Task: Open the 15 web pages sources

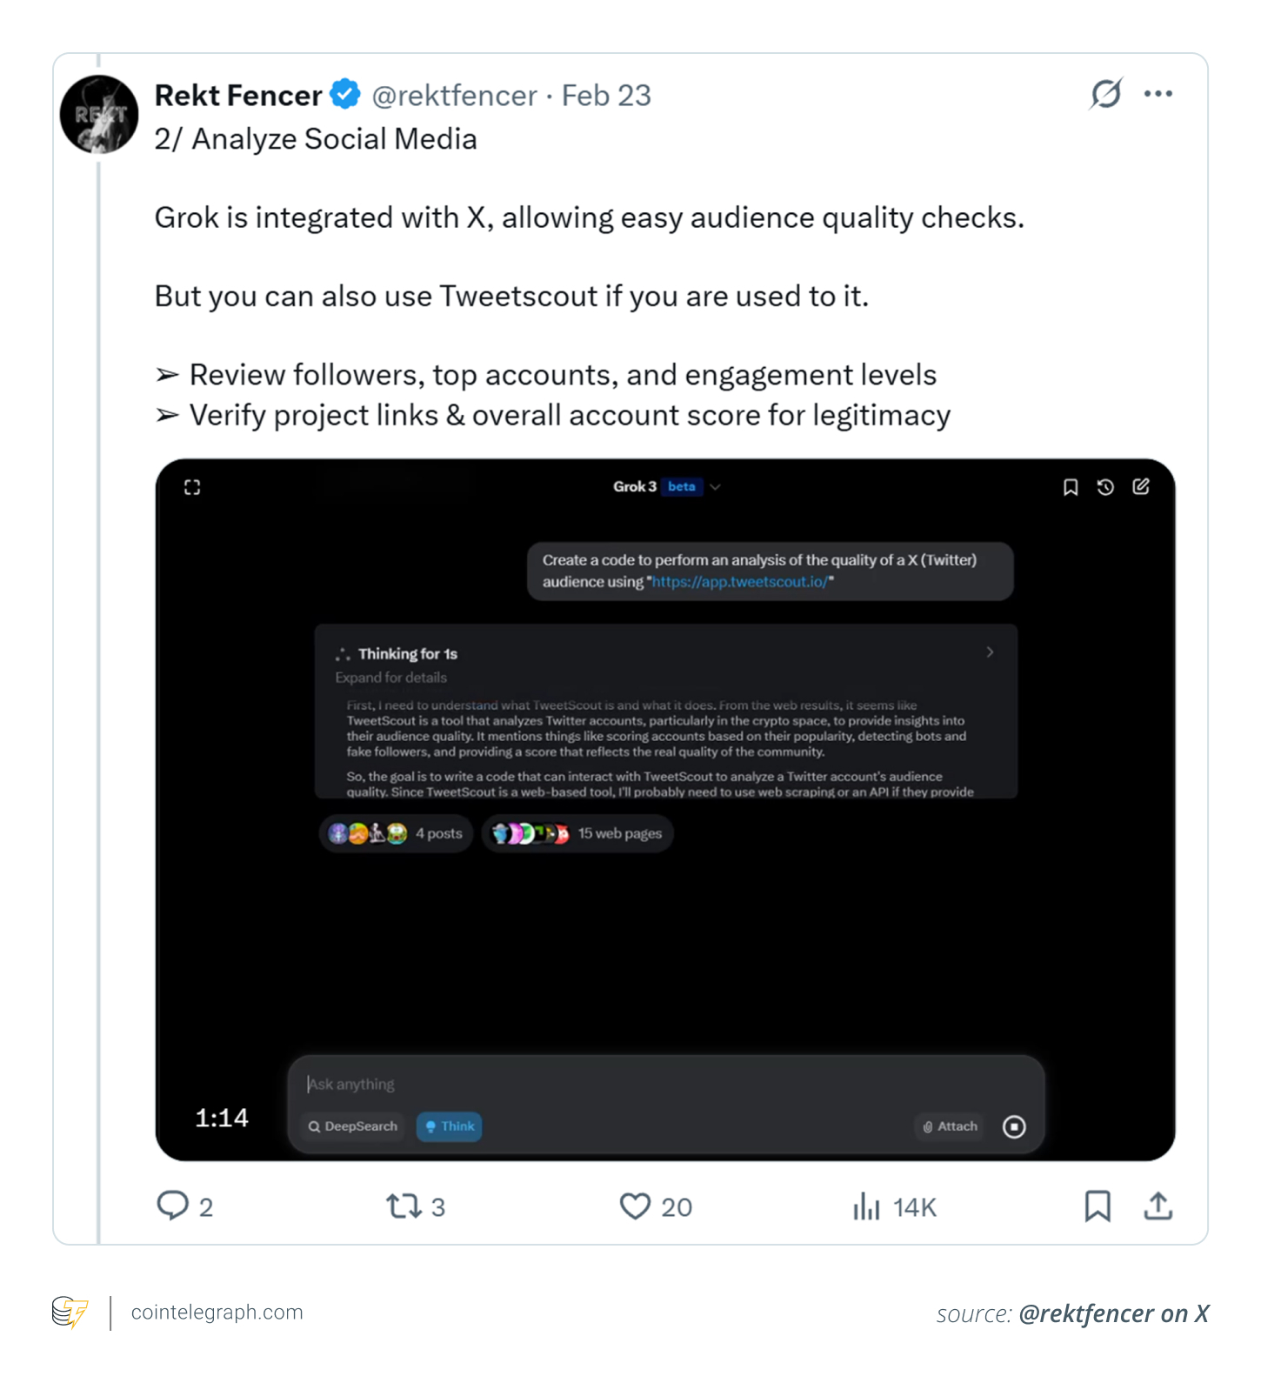Action: 577,833
